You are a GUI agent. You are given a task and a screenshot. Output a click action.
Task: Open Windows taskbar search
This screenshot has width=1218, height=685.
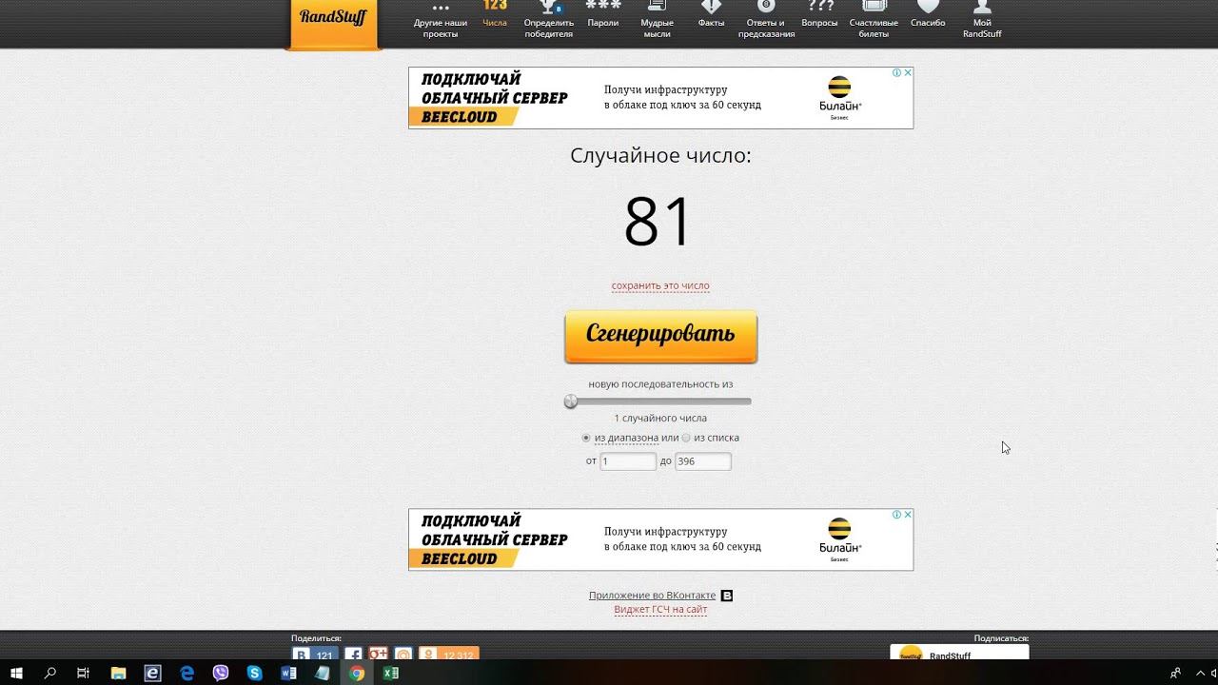tap(51, 673)
